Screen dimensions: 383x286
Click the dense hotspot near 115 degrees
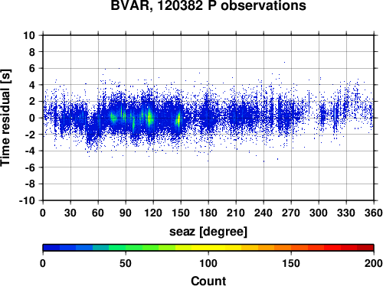point(149,118)
